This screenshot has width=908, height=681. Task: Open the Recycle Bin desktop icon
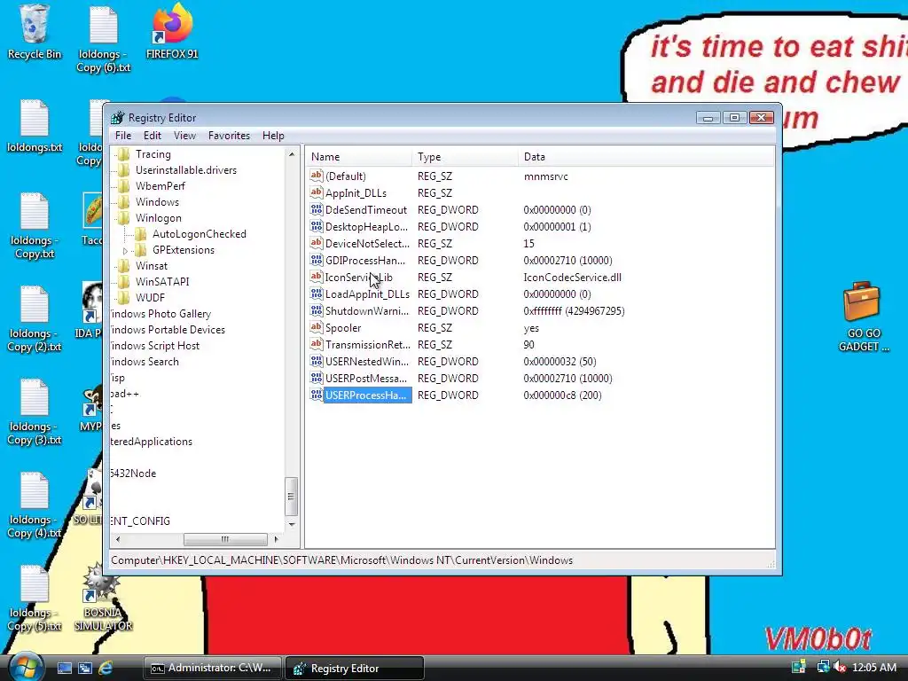34,32
